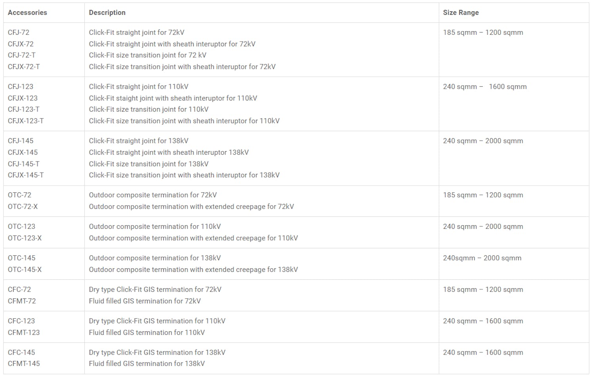594x378 pixels.
Task: Select the OTC-72-X accessory code
Action: (x=23, y=207)
